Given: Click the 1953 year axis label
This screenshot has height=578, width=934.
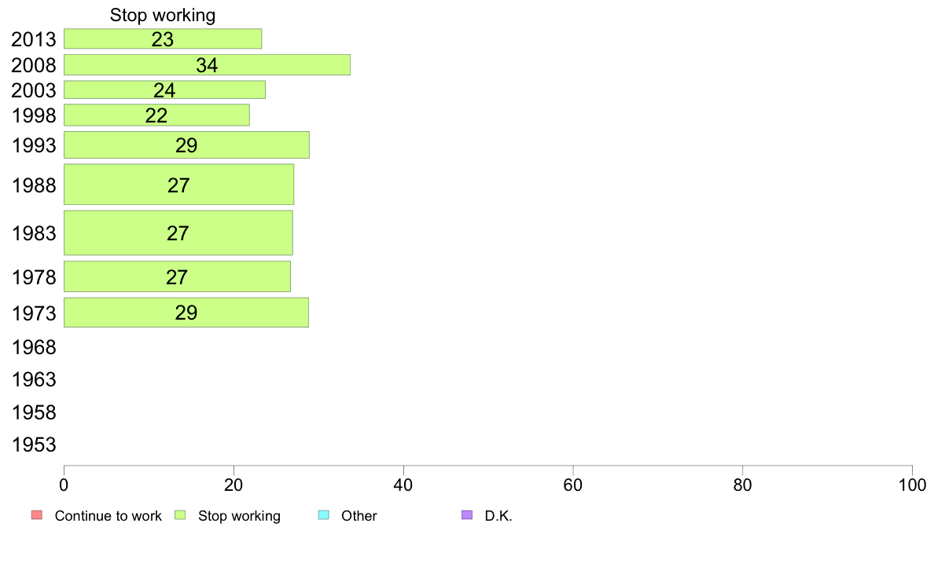Looking at the screenshot, I should pos(34,444).
